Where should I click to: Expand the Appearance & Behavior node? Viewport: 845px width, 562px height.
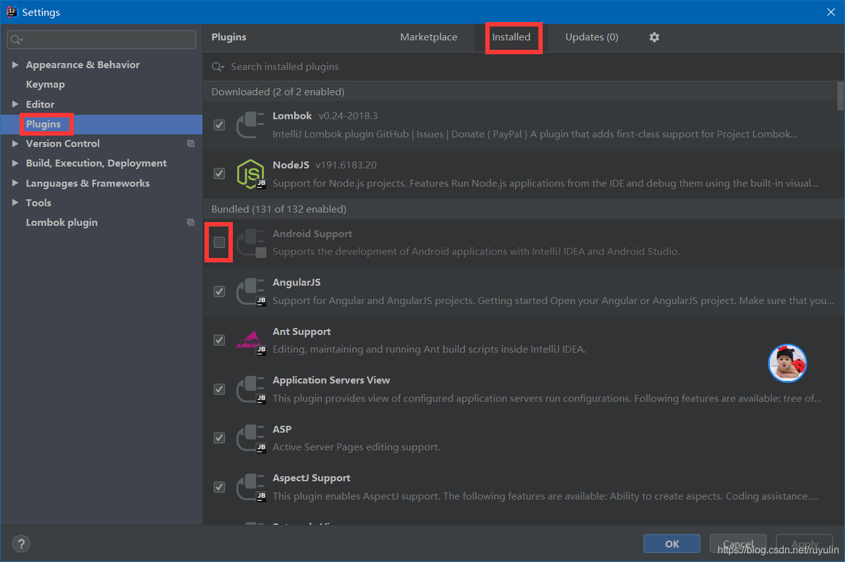[15, 65]
